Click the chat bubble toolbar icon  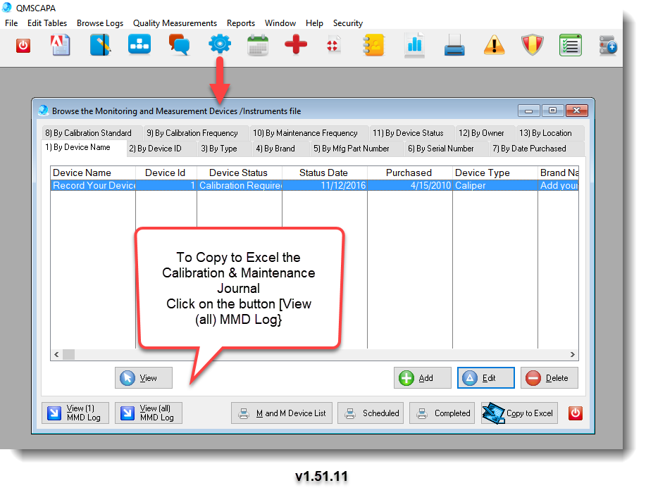point(180,44)
